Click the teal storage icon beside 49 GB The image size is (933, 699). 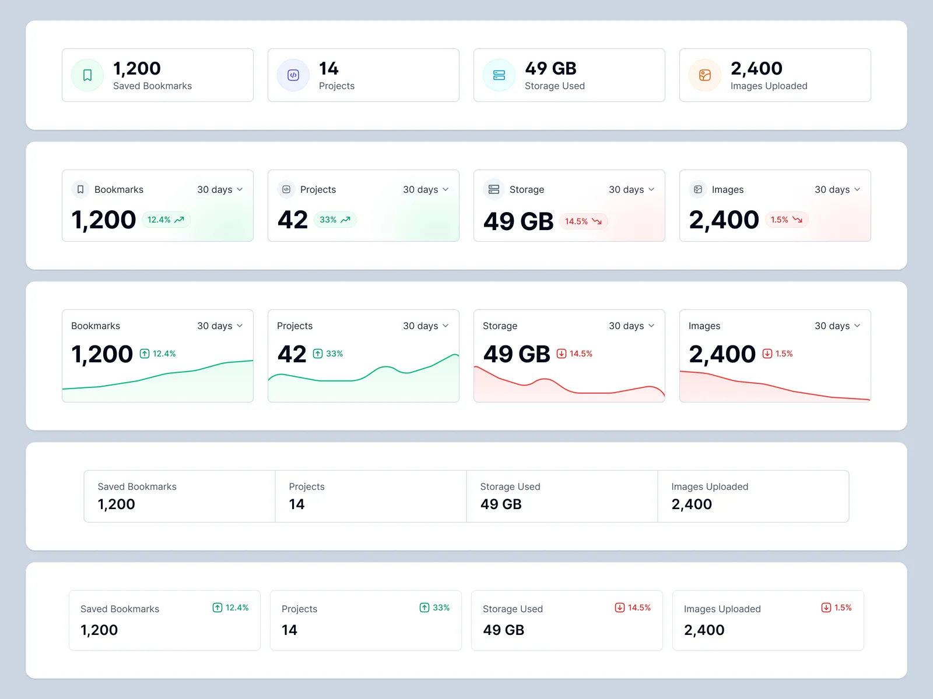tap(499, 75)
